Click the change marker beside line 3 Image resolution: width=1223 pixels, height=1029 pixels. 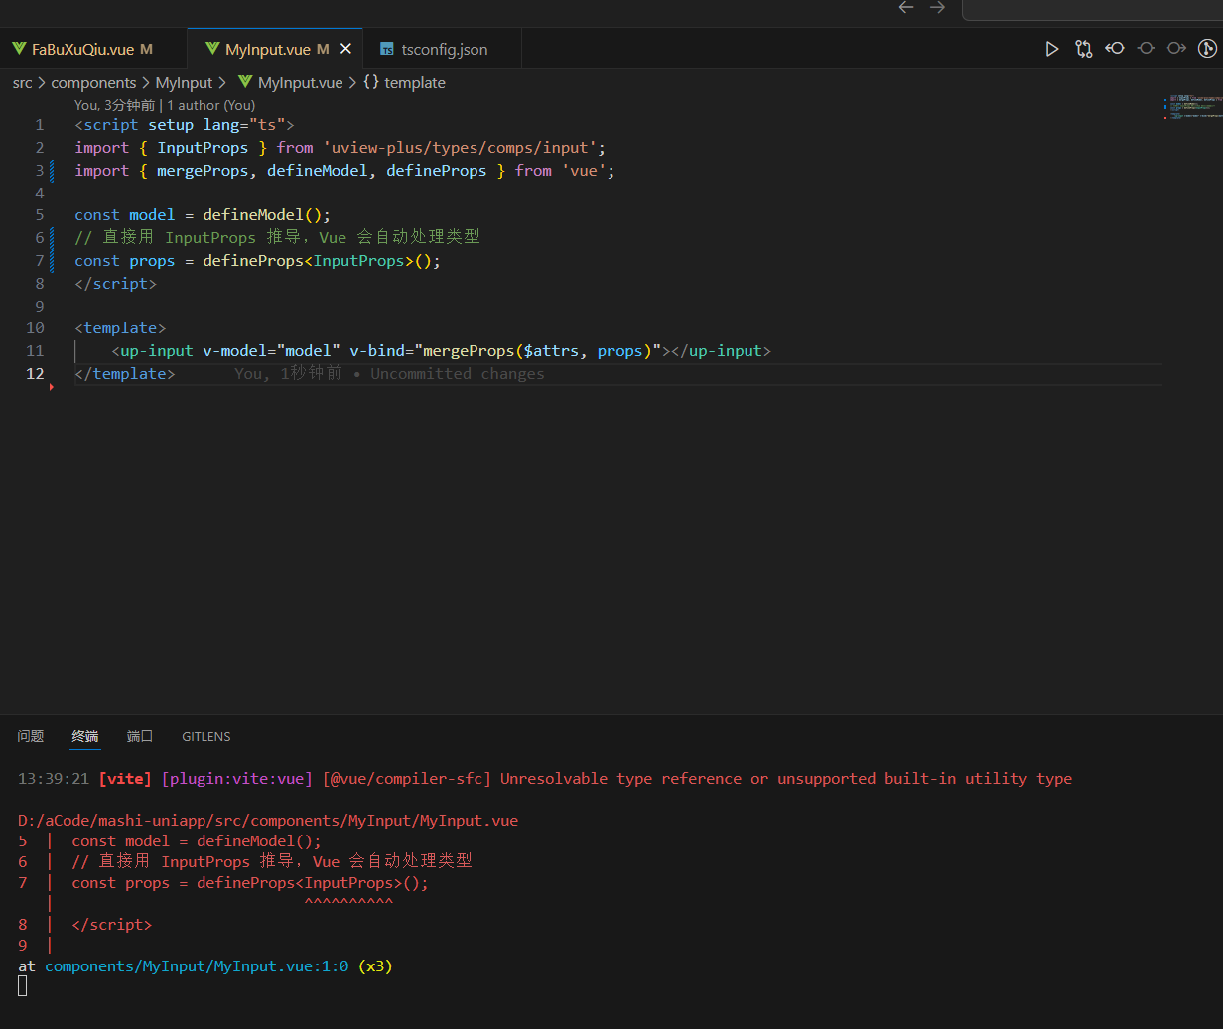pos(52,171)
